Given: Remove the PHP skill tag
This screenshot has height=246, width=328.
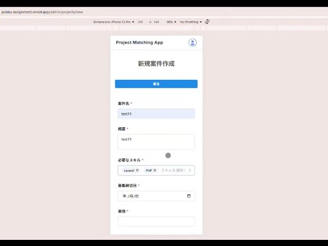Looking at the screenshot, I should (x=154, y=170).
